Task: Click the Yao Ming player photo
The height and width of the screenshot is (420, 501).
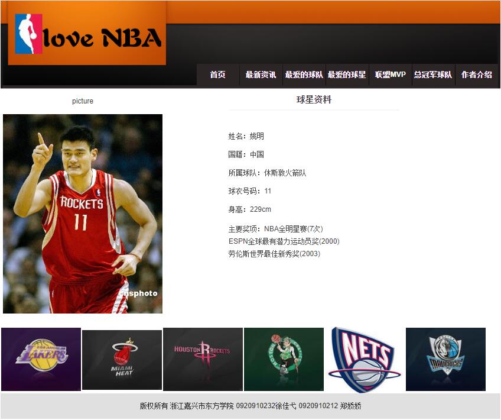Action: coord(83,214)
